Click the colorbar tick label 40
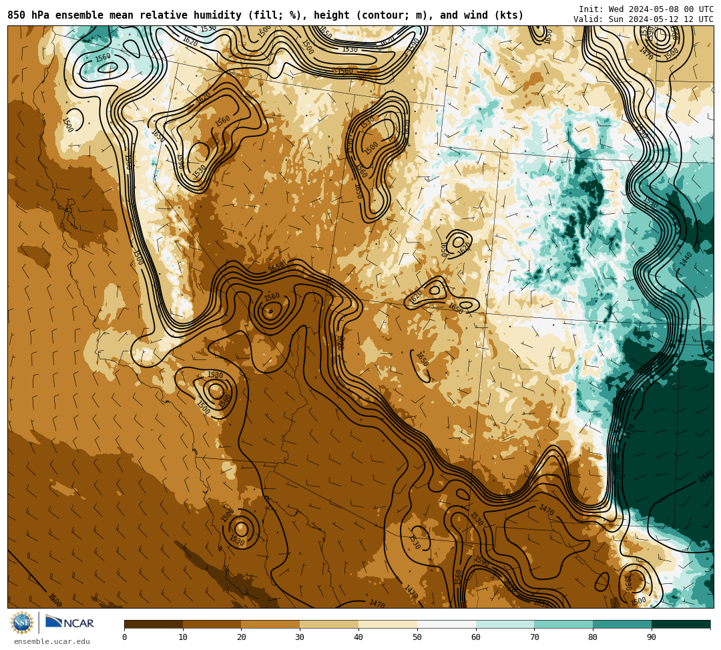The image size is (721, 650). click(x=358, y=637)
